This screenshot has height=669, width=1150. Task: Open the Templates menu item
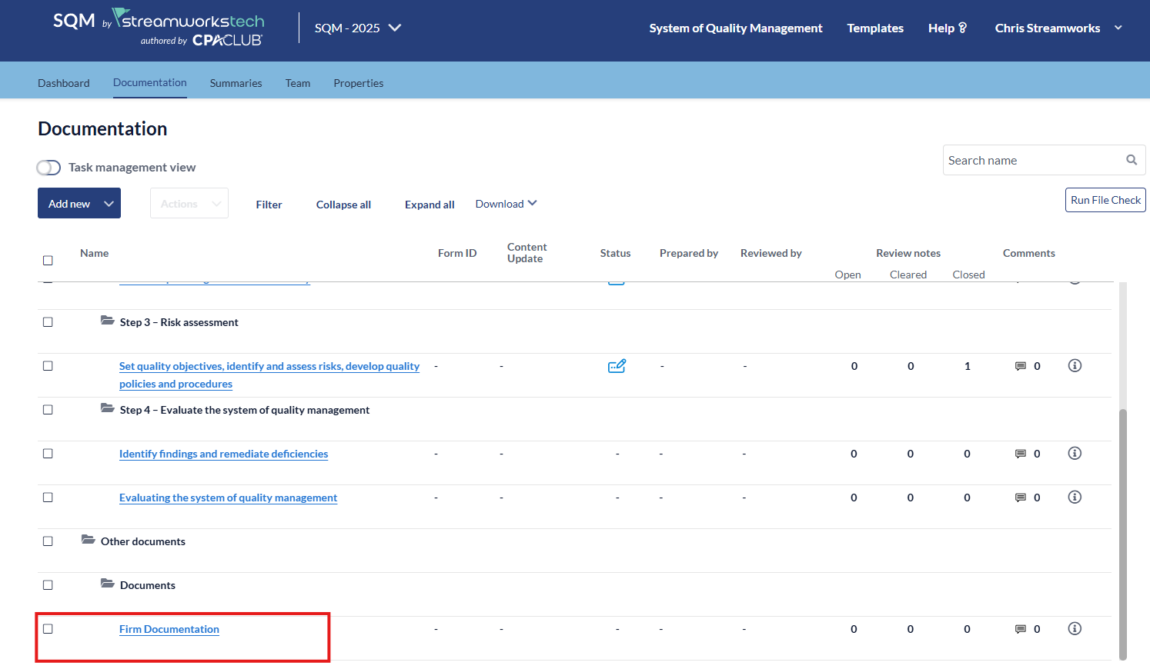tap(875, 28)
